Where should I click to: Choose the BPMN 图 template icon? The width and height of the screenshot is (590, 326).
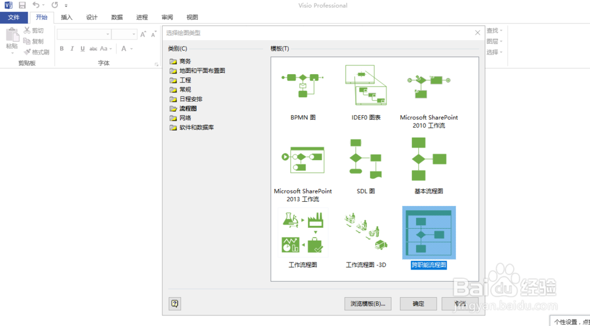tap(303, 85)
